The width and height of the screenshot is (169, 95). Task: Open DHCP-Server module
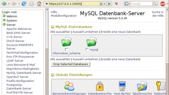click(x=15, y=41)
